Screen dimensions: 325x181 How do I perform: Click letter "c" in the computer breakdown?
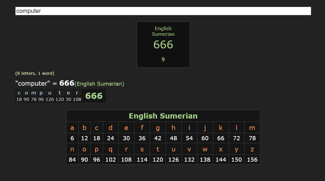[x=19, y=93]
